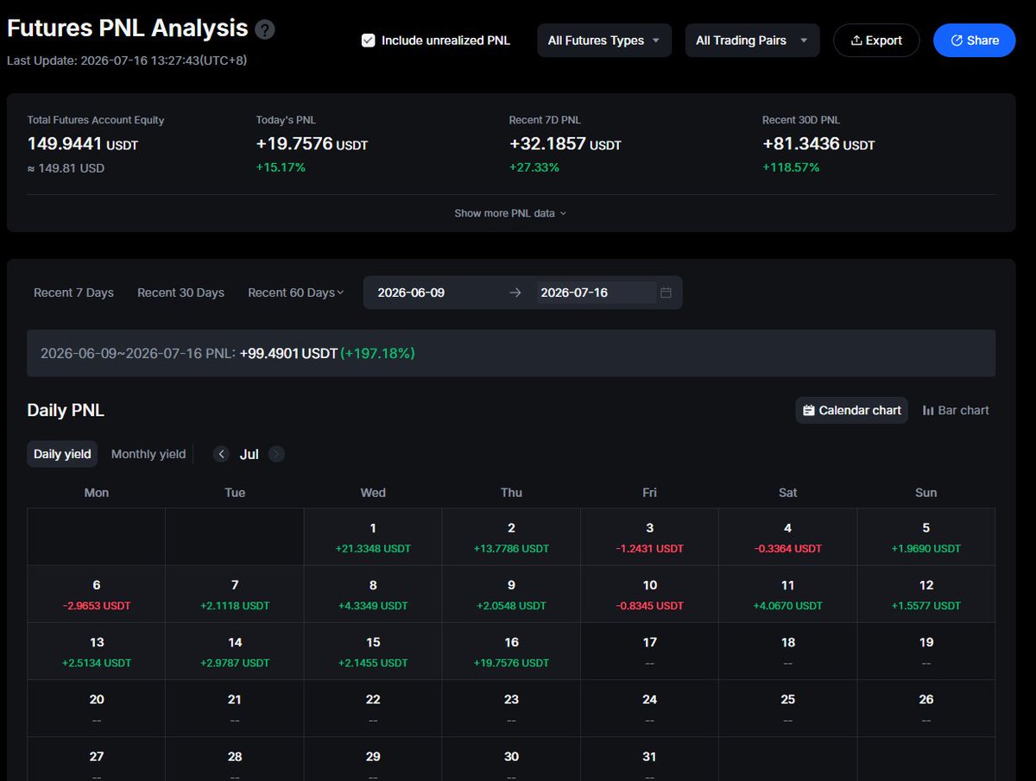Viewport: 1036px width, 781px height.
Task: Click the empty July 20 calendar cell
Action: [97, 708]
